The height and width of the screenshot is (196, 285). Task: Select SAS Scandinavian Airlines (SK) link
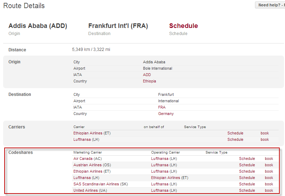point(101,184)
